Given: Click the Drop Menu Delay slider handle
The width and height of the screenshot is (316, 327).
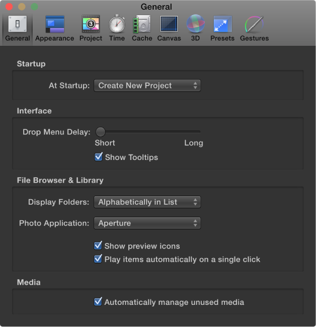Looking at the screenshot, I should pyautogui.click(x=101, y=132).
